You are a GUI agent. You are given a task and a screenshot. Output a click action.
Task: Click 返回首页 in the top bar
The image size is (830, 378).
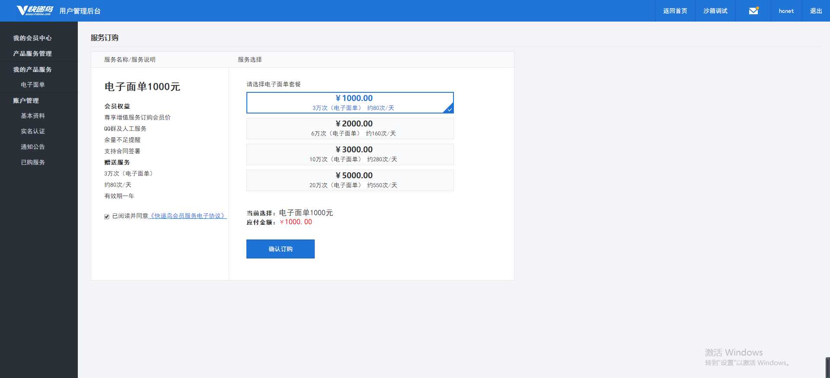[x=675, y=11]
